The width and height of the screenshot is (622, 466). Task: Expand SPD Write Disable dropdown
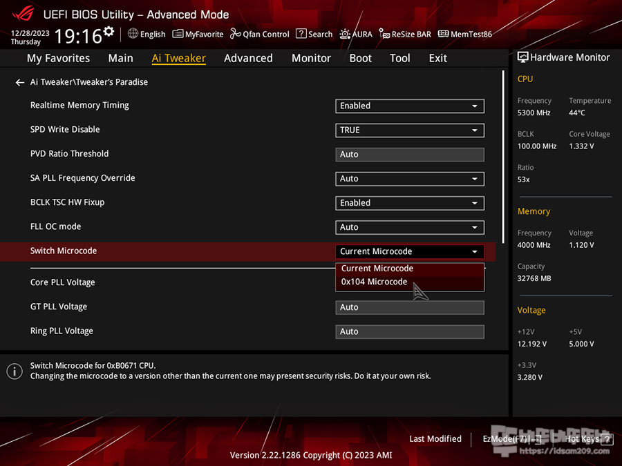[410, 130]
